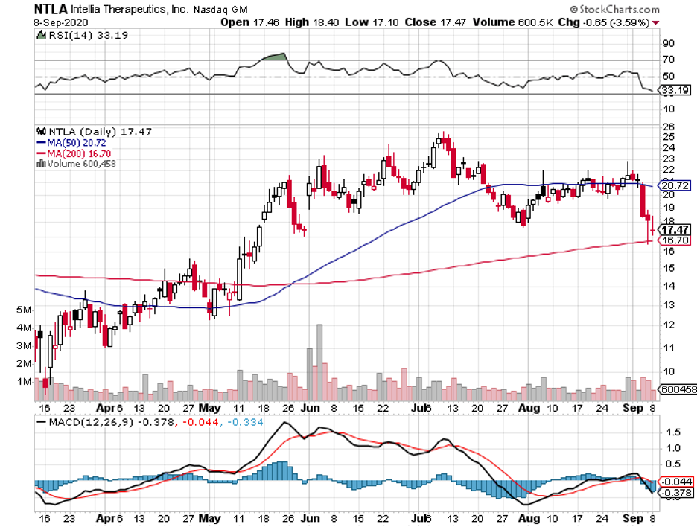Click the 5M label on volume axis

(x=24, y=310)
